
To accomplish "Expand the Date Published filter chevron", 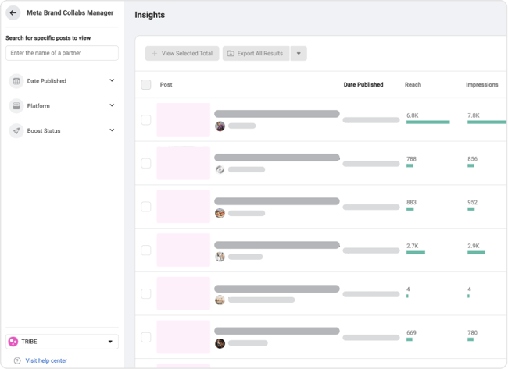I will (x=112, y=80).
